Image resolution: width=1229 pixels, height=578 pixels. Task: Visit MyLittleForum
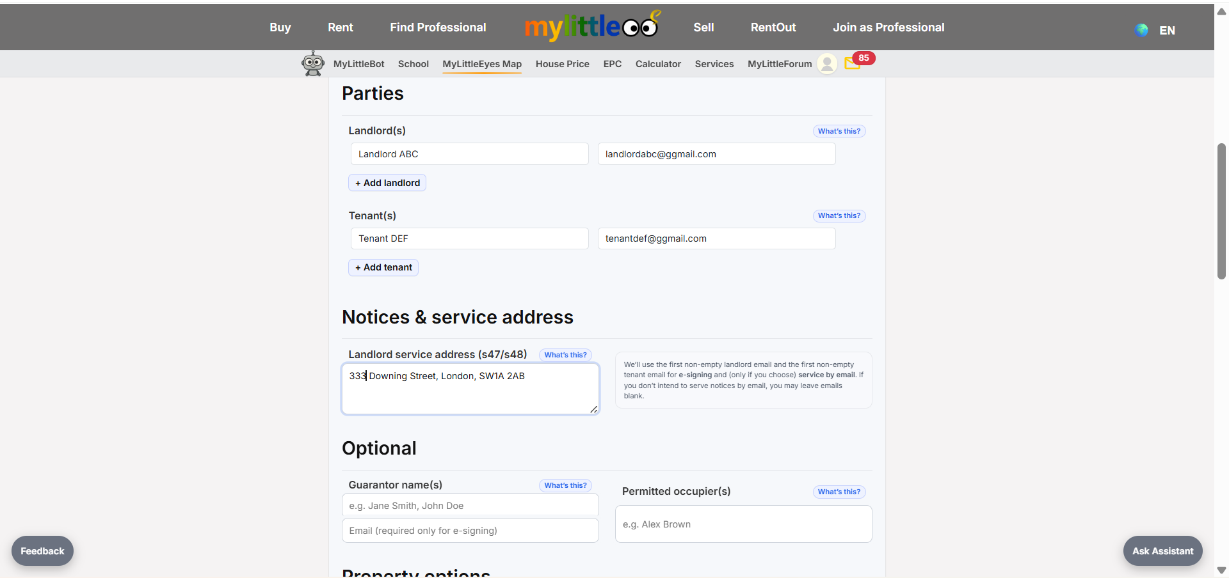coord(779,64)
